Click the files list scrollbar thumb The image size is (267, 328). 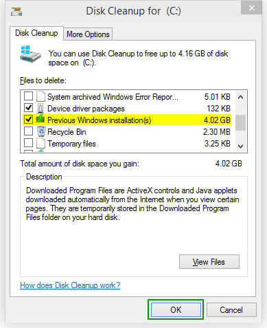pyautogui.click(x=240, y=122)
